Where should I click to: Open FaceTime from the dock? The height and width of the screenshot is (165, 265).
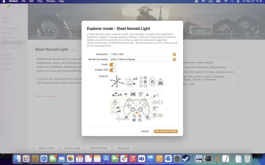(115, 159)
